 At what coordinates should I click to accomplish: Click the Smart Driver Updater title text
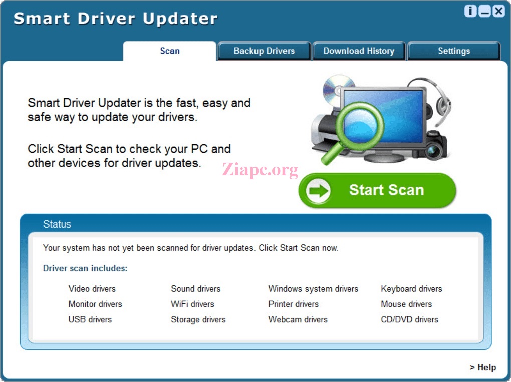pos(116,19)
